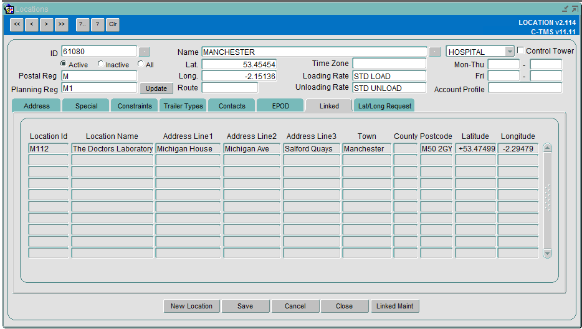The width and height of the screenshot is (582, 329).
Task: Click the Save button
Action: (246, 306)
